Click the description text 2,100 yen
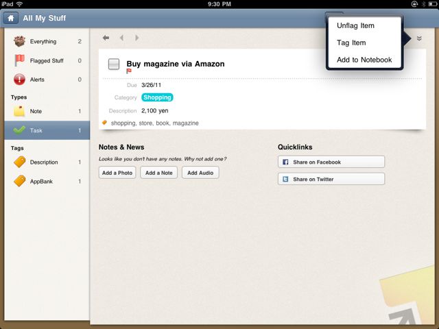This screenshot has height=329, width=439. pyautogui.click(x=154, y=111)
